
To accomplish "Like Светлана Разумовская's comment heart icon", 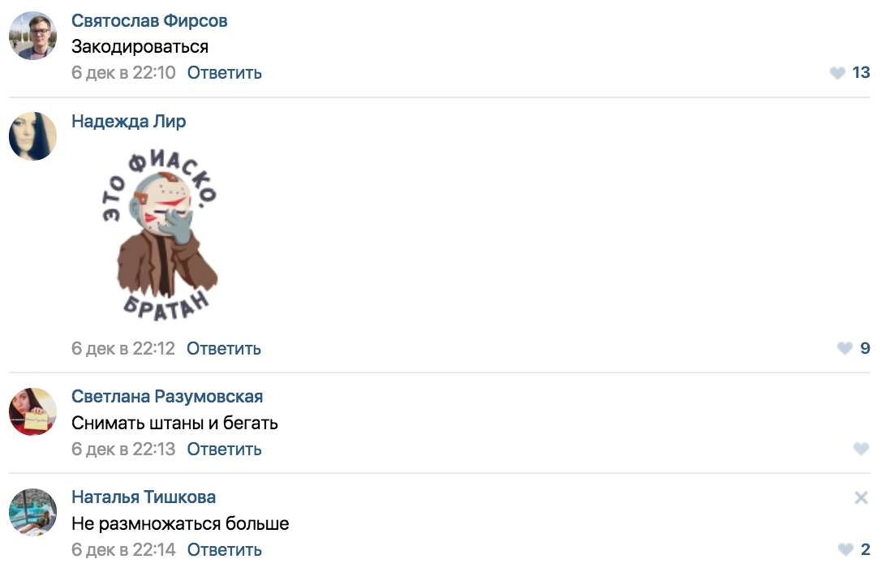I will tap(861, 449).
